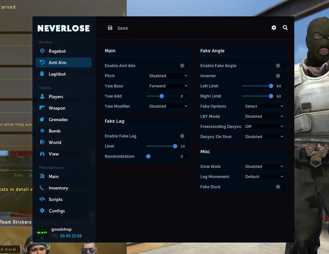Open the Yaw Base dropdown
Viewport: 329px width, 254px height.
click(168, 86)
